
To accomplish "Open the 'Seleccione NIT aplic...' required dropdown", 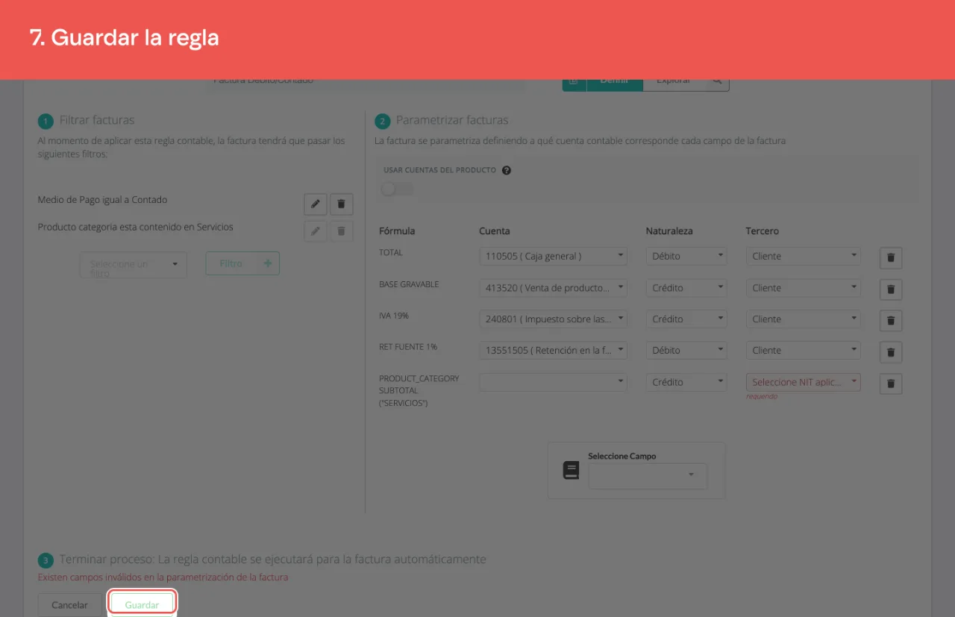I will click(804, 382).
